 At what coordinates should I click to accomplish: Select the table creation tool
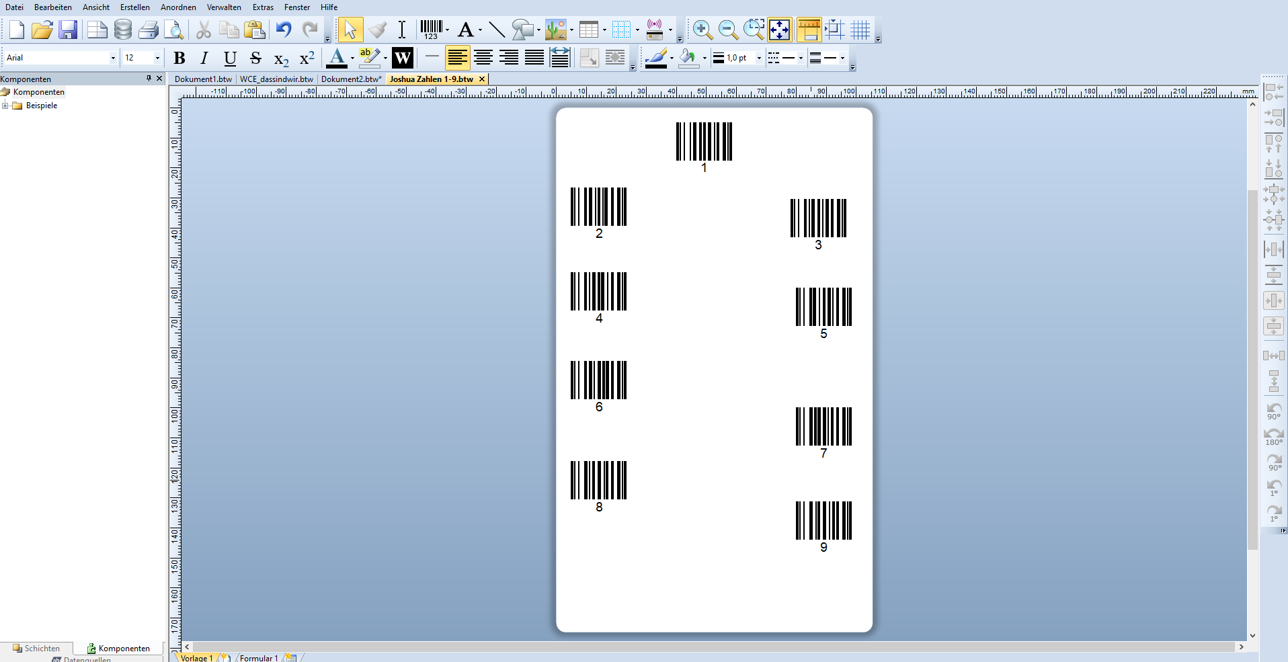(x=589, y=30)
